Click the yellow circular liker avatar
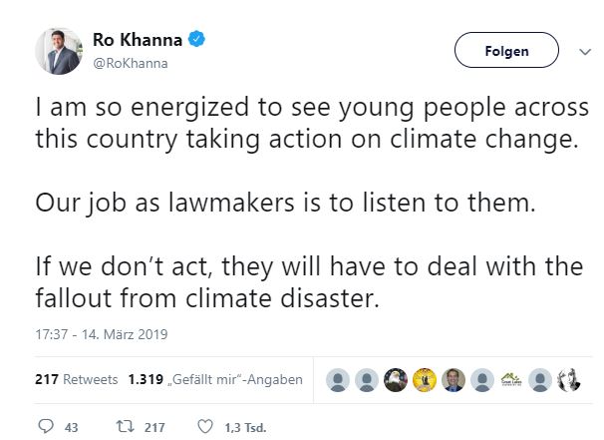 [x=426, y=380]
